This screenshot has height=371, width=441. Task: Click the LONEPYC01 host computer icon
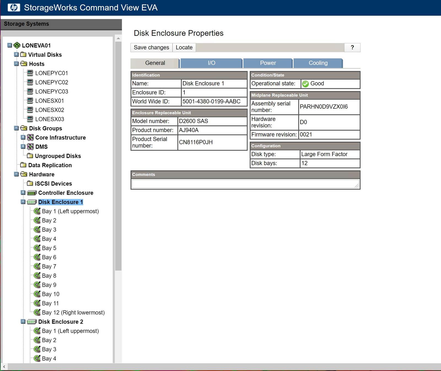pos(30,73)
